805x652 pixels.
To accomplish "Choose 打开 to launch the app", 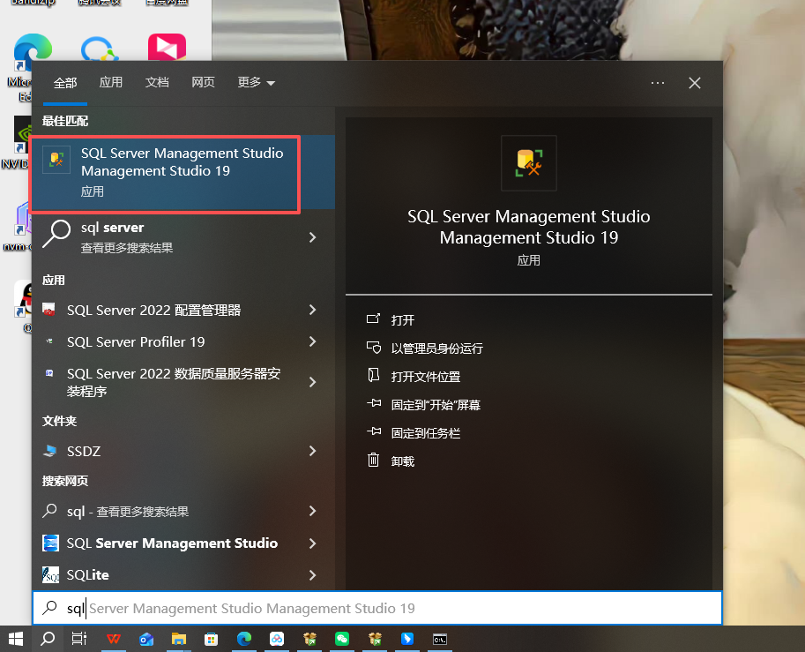I will click(402, 320).
